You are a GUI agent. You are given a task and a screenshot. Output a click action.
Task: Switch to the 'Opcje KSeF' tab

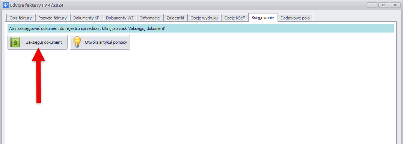pos(235,18)
